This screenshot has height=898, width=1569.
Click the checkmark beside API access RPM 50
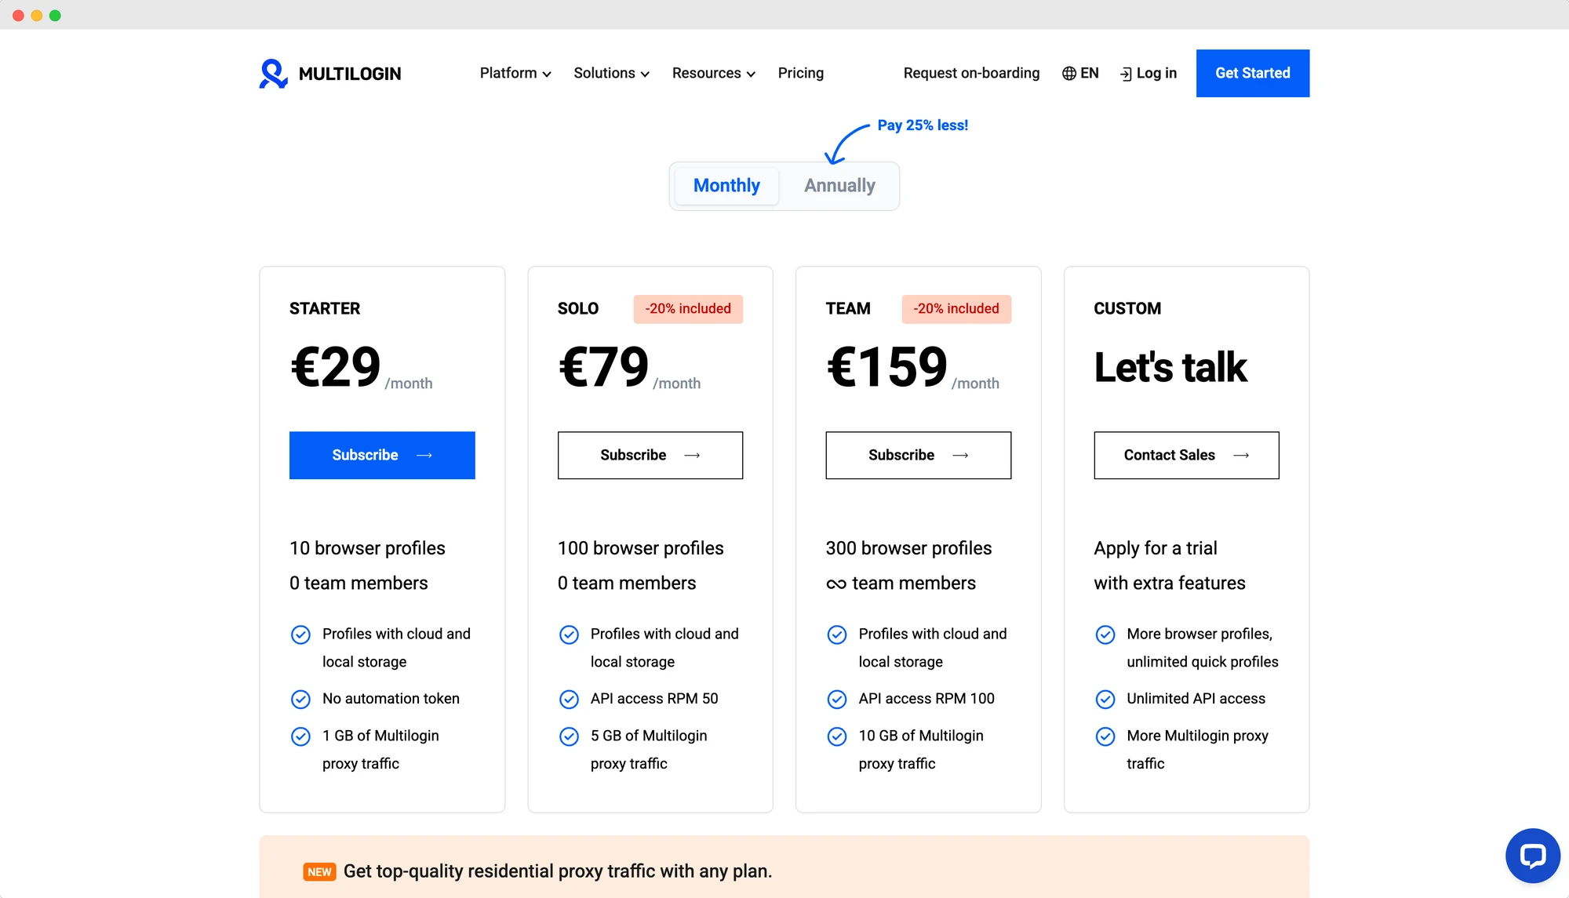(569, 699)
